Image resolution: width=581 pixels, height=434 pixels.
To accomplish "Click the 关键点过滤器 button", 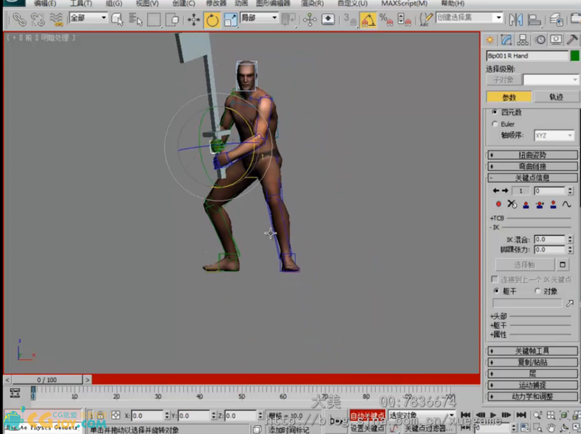I will point(428,429).
